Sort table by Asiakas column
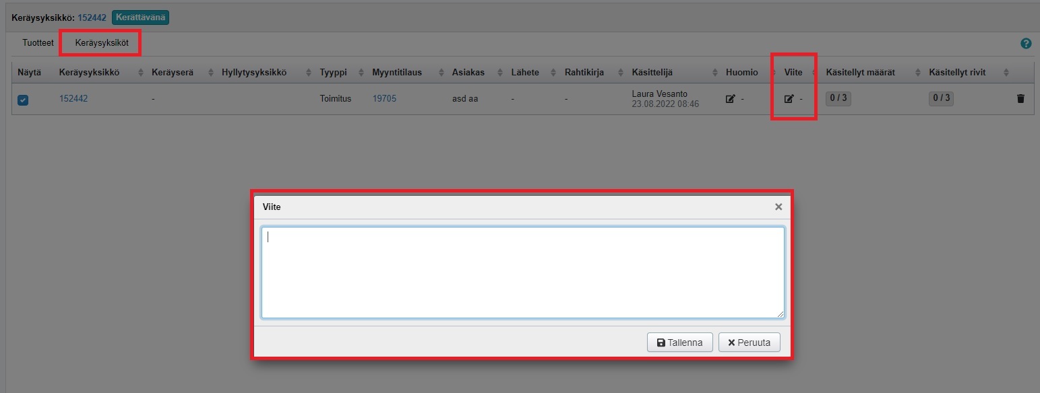The image size is (1040, 393). tap(468, 72)
